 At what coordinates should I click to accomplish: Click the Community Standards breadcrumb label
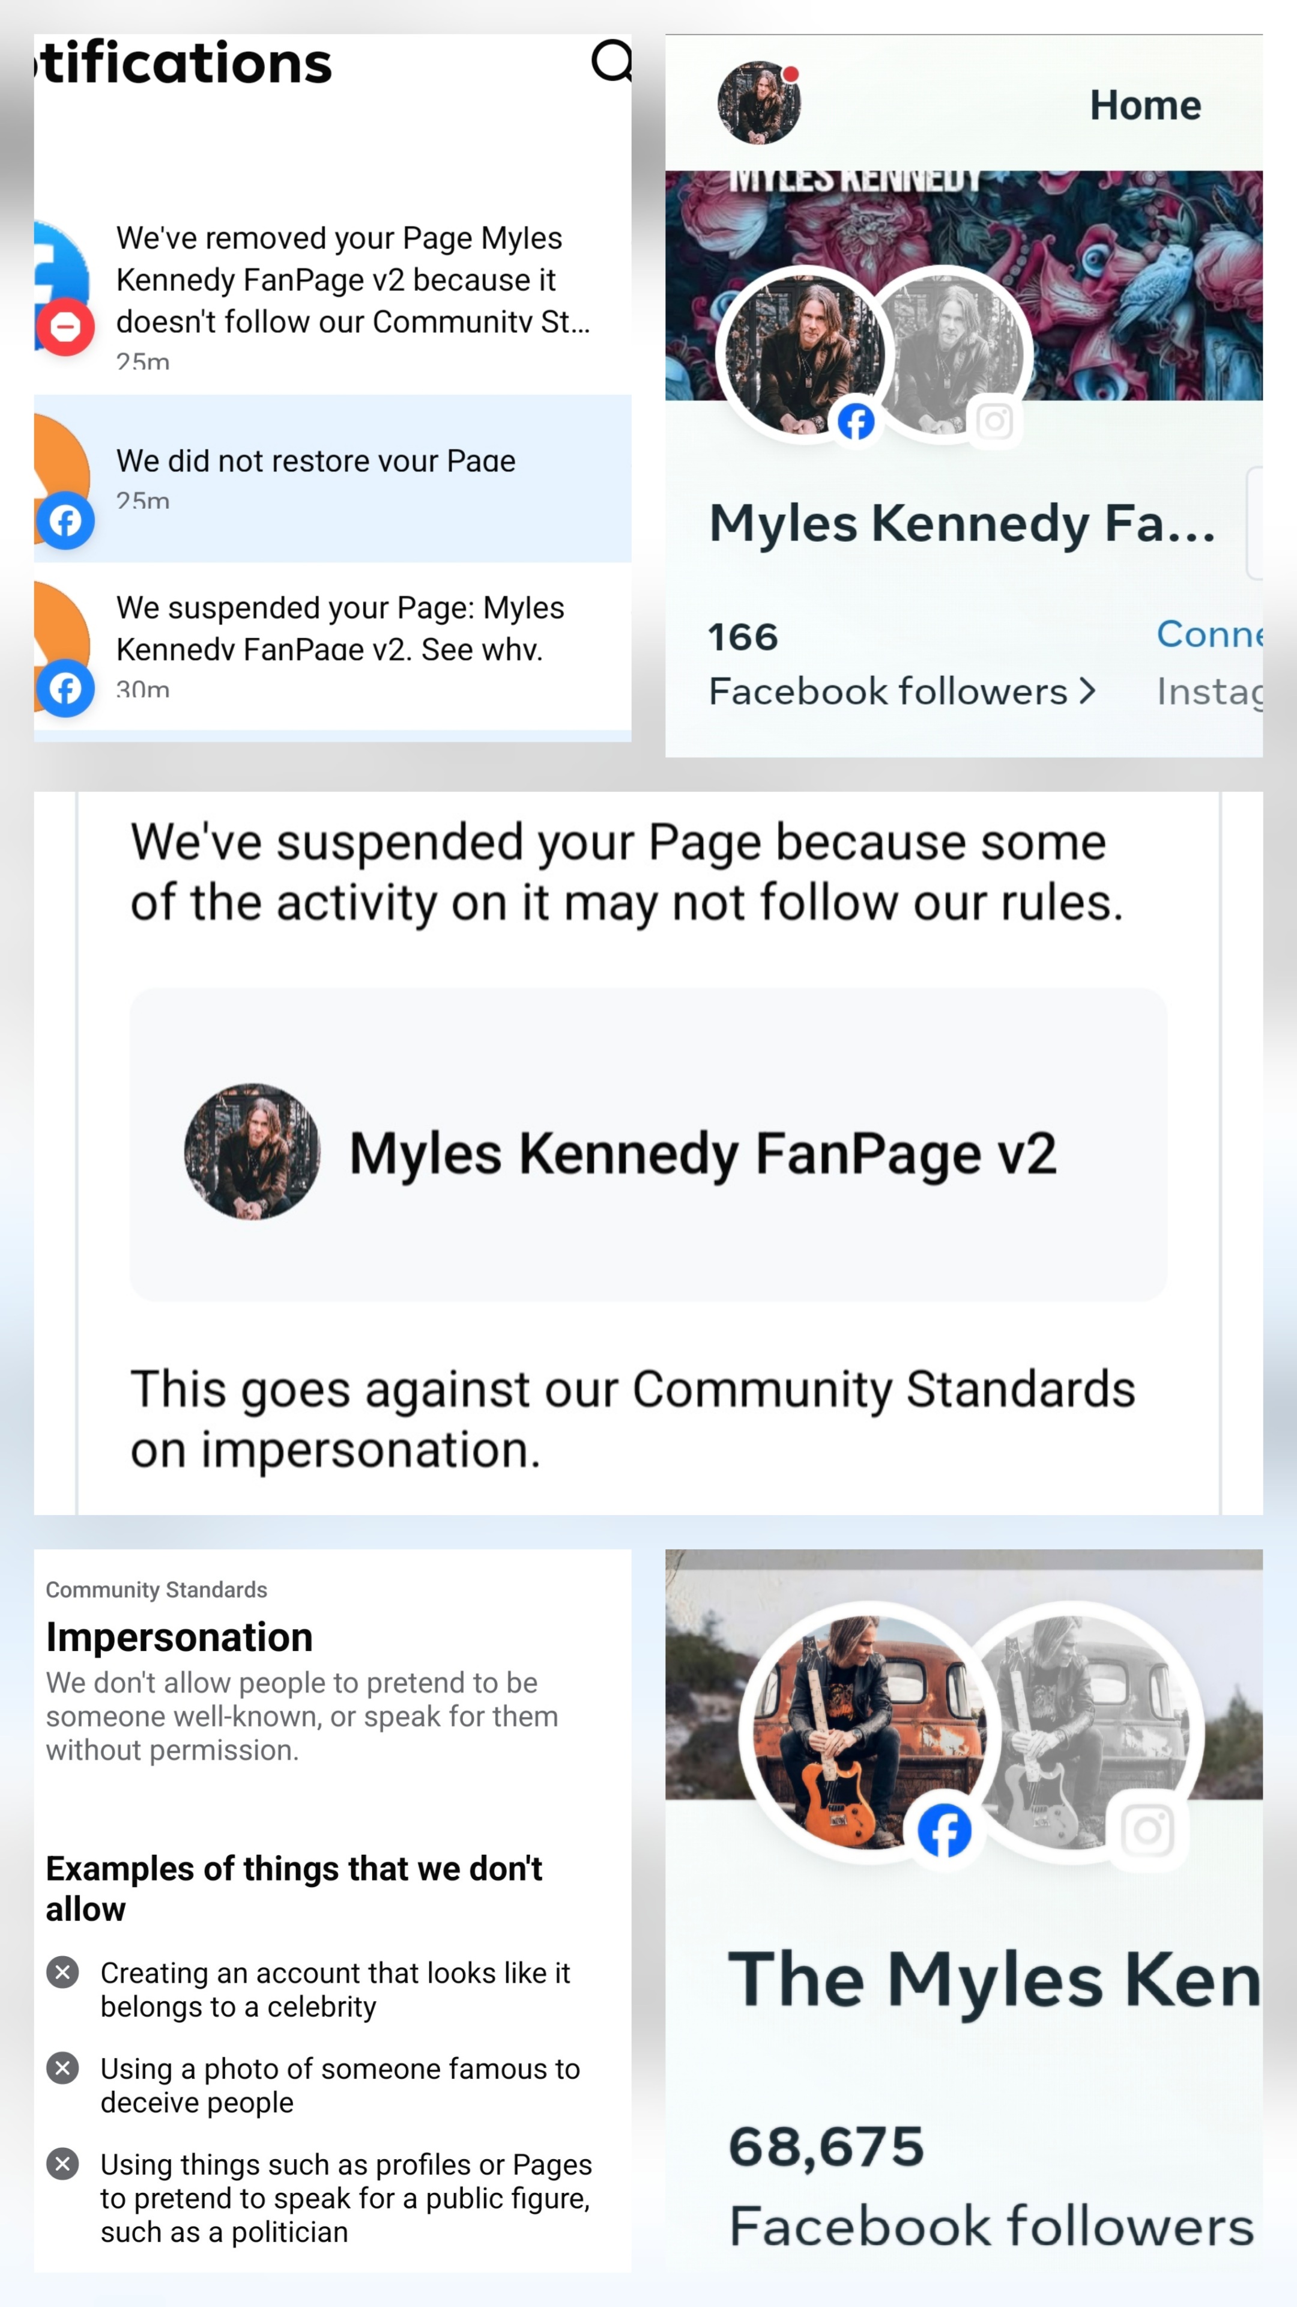pos(157,1590)
